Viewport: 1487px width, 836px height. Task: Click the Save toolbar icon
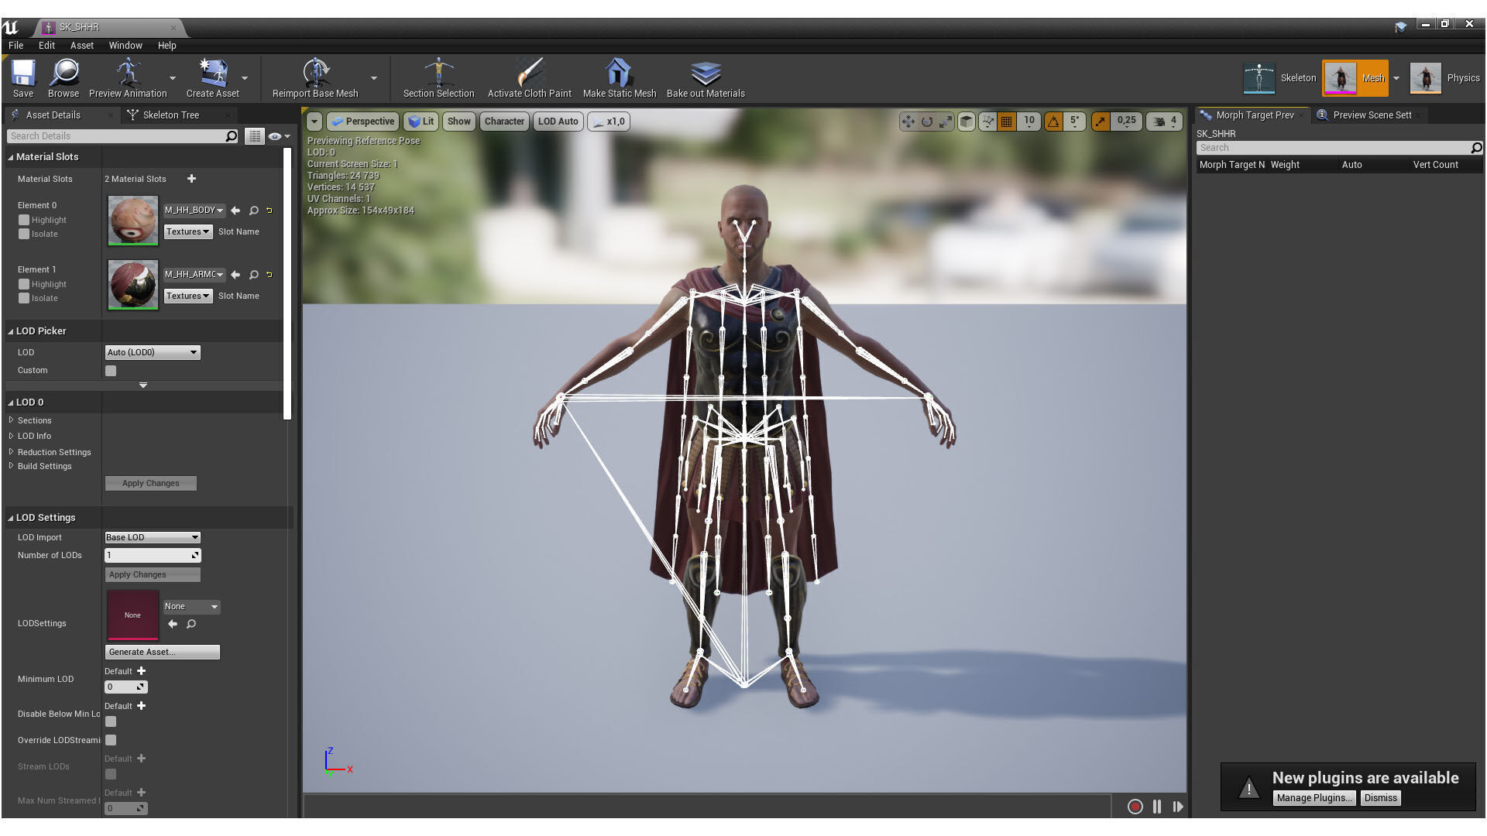(x=23, y=77)
